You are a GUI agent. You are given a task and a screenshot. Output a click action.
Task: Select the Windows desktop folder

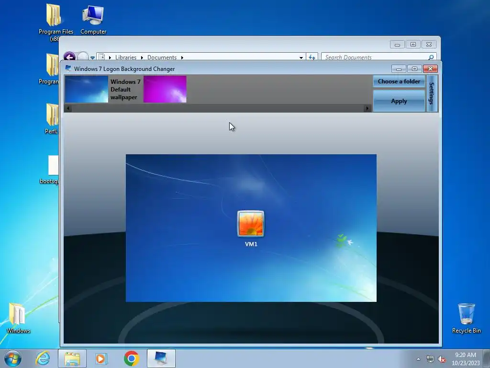18,318
